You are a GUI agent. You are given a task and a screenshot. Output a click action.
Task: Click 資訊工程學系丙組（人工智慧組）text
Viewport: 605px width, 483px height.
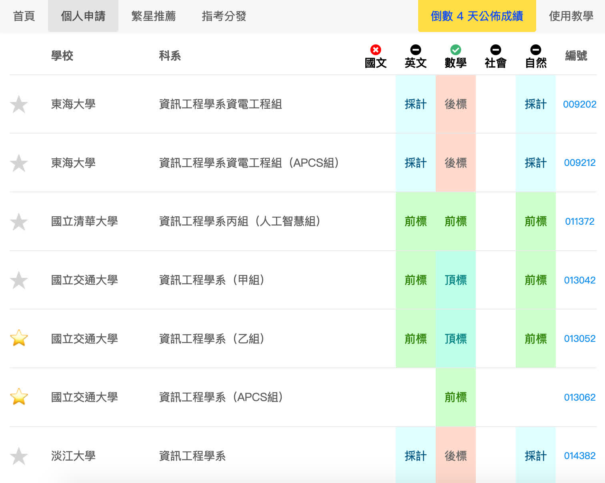point(239,222)
